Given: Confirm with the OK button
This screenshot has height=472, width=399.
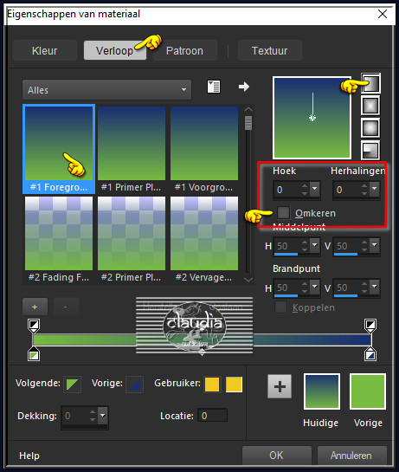Looking at the screenshot, I should pyautogui.click(x=277, y=456).
